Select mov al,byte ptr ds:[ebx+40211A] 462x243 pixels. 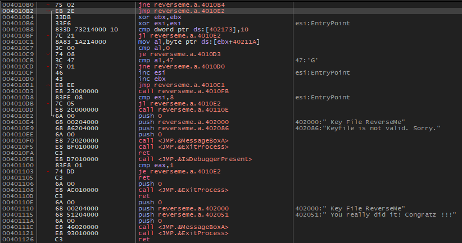coord(199,42)
